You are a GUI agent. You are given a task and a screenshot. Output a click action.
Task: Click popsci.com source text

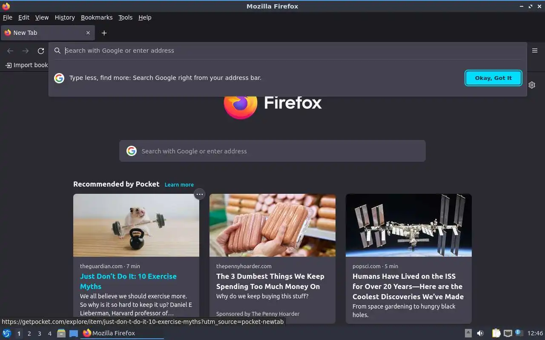367,266
